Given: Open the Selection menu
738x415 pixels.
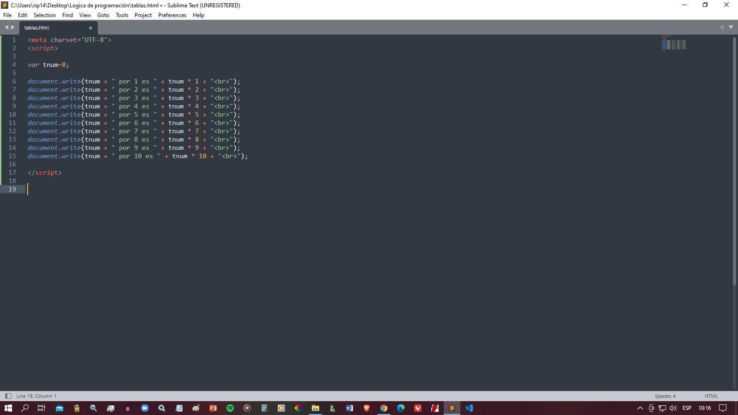Looking at the screenshot, I should click(45, 15).
